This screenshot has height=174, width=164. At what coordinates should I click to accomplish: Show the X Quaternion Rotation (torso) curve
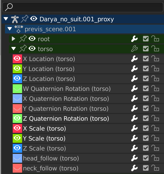tap(17, 99)
